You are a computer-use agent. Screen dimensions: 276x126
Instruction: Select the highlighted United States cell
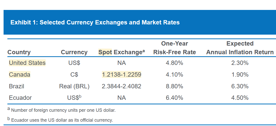27,63
